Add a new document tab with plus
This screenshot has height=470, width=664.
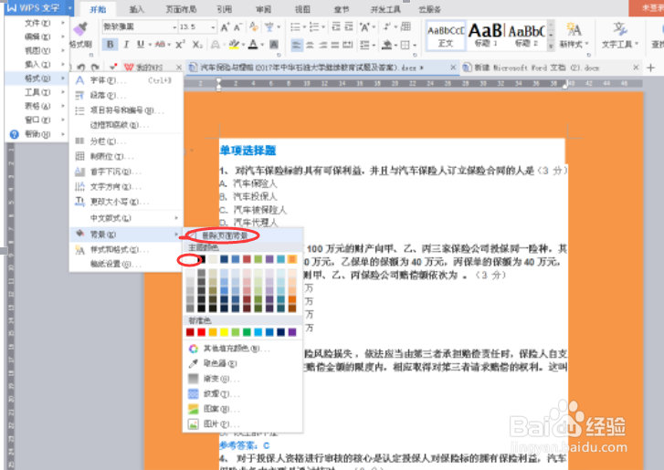coord(651,68)
